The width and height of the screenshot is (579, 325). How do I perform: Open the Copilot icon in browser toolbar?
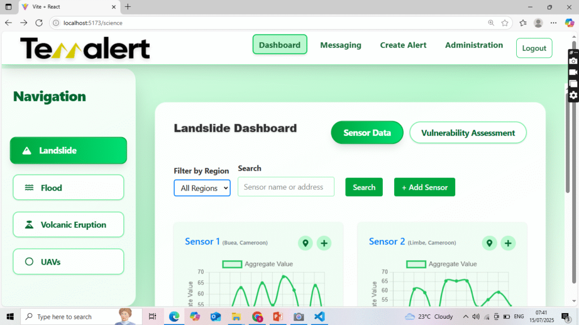569,23
